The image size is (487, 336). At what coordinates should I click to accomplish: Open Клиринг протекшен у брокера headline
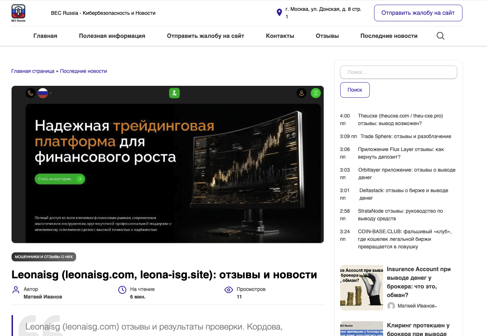(418, 330)
